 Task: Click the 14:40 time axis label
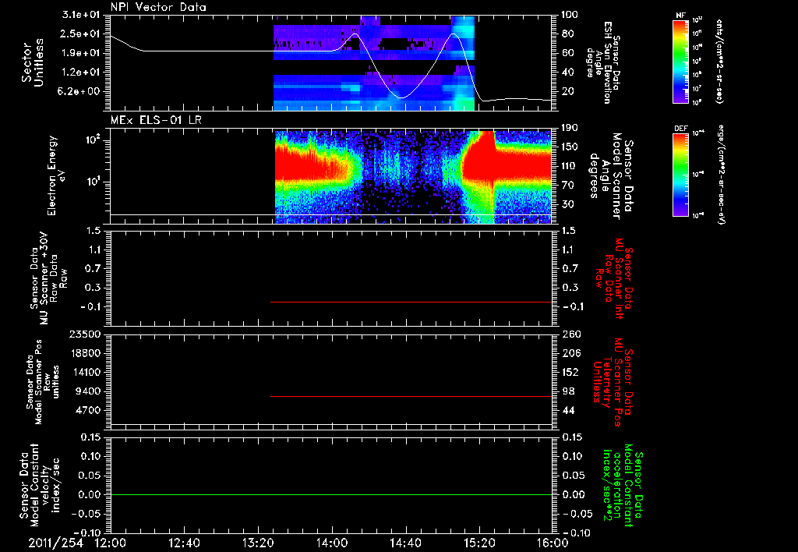point(405,543)
